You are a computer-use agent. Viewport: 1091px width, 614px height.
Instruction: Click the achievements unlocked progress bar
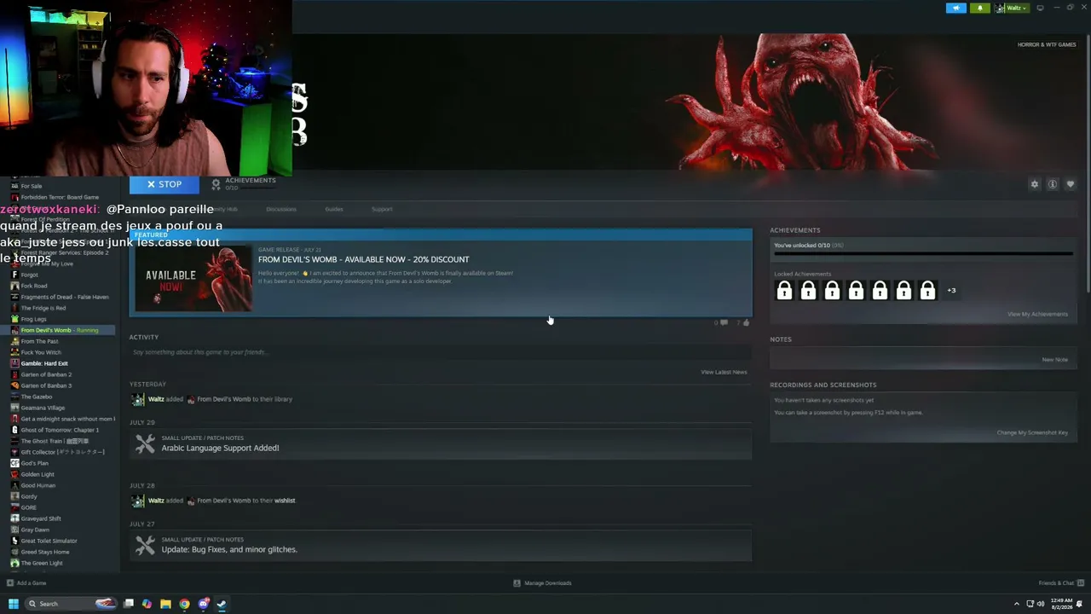click(x=922, y=253)
